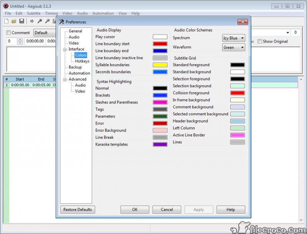
Task: Select General in preferences tree
Action: click(75, 31)
